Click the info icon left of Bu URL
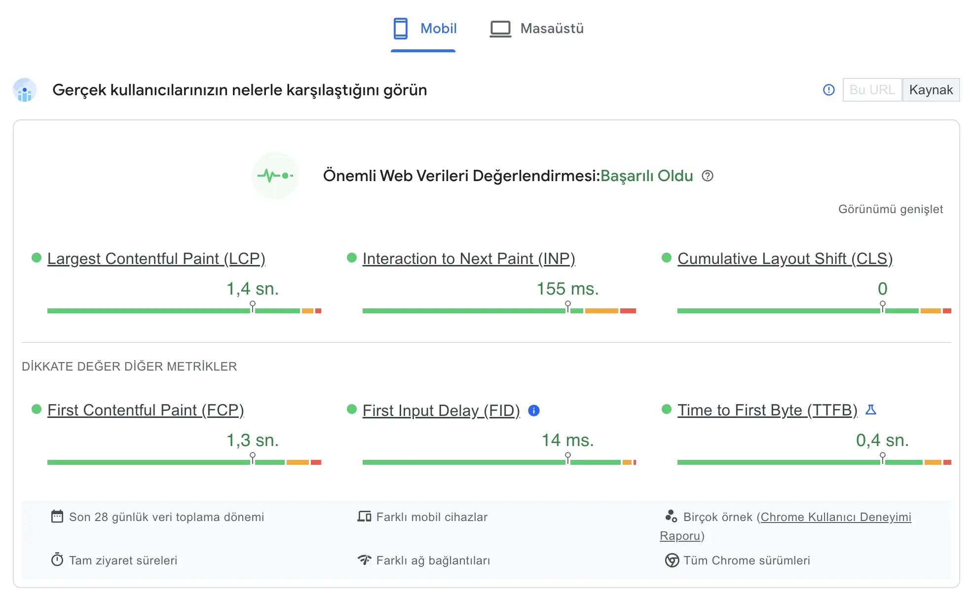This screenshot has width=973, height=600. click(x=829, y=90)
